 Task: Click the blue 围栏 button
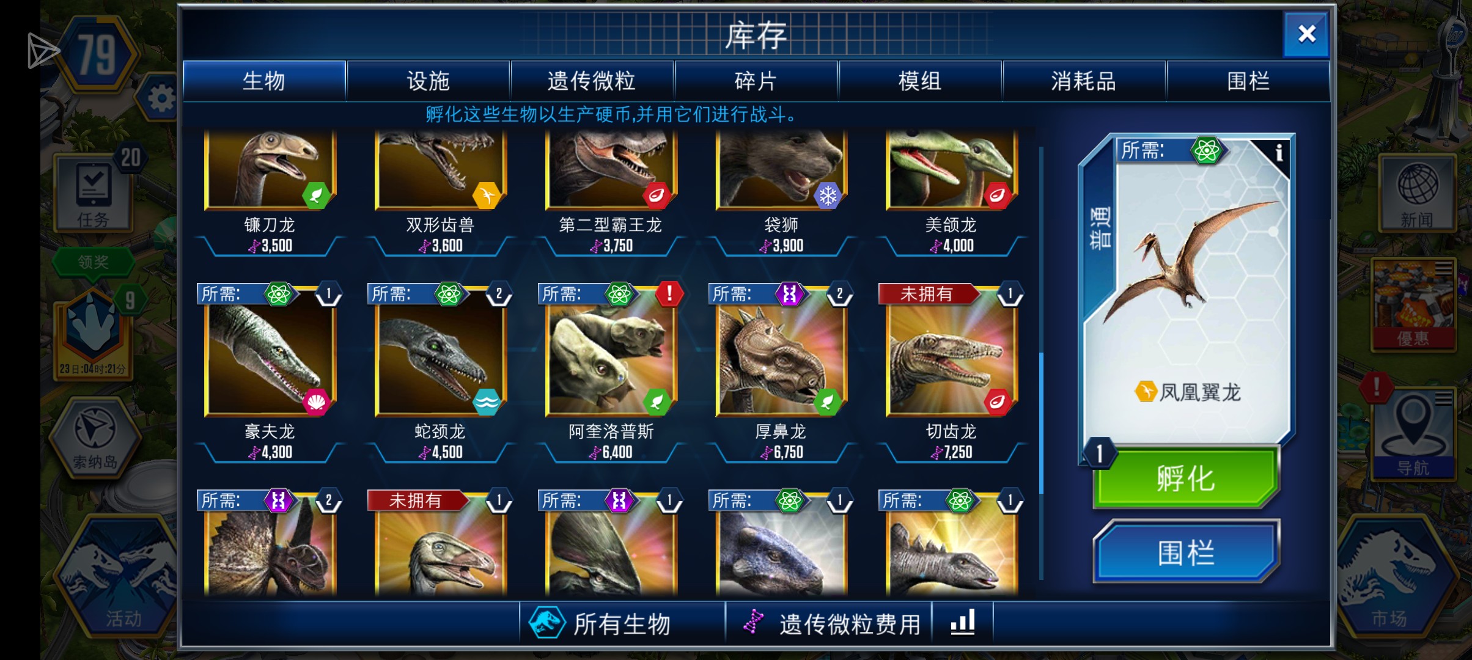[1185, 552]
